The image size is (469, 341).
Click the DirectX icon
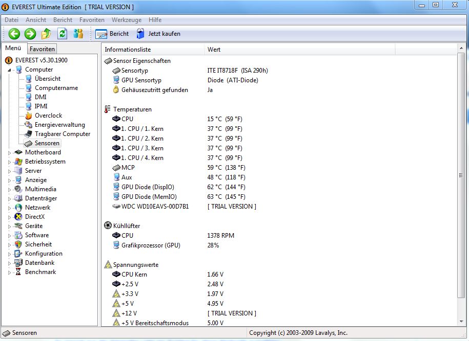18,217
